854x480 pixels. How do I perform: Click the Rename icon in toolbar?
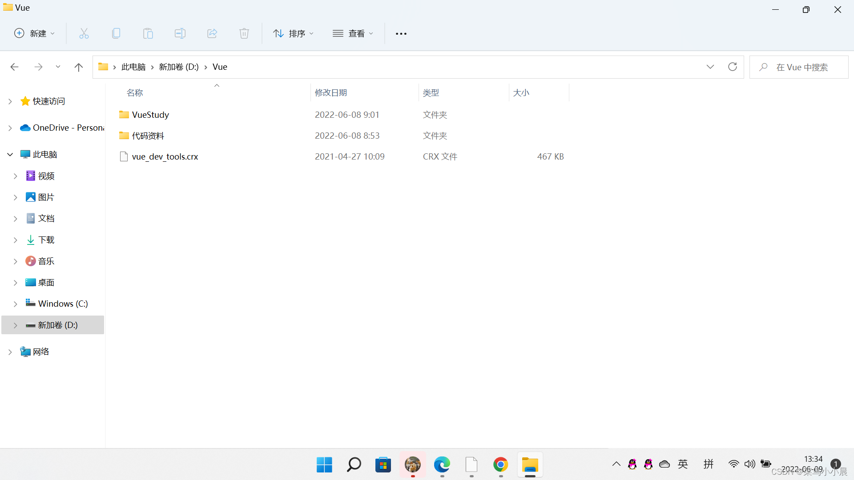180,33
